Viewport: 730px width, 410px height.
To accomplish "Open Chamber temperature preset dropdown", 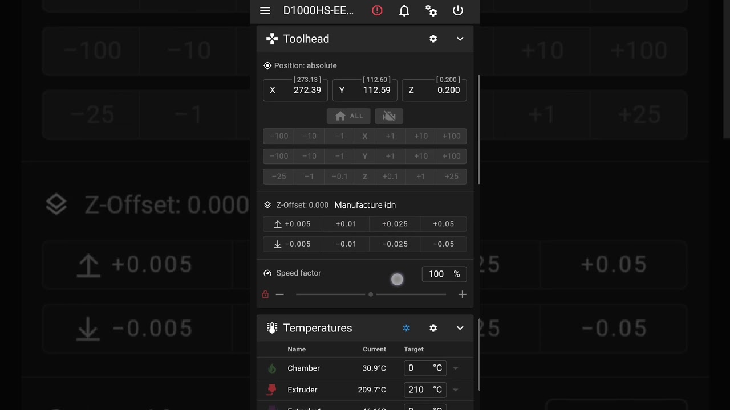I will tap(456, 368).
